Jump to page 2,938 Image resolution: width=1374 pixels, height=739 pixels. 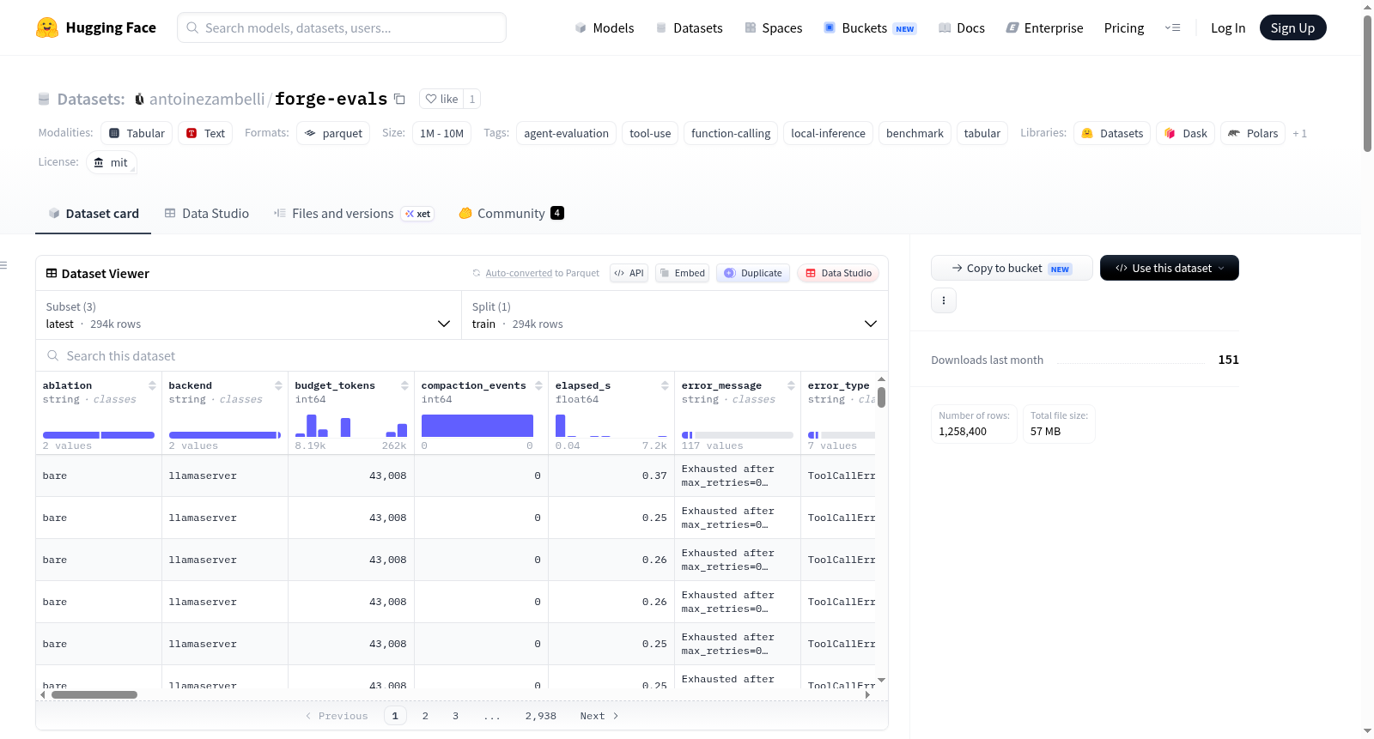point(541,716)
